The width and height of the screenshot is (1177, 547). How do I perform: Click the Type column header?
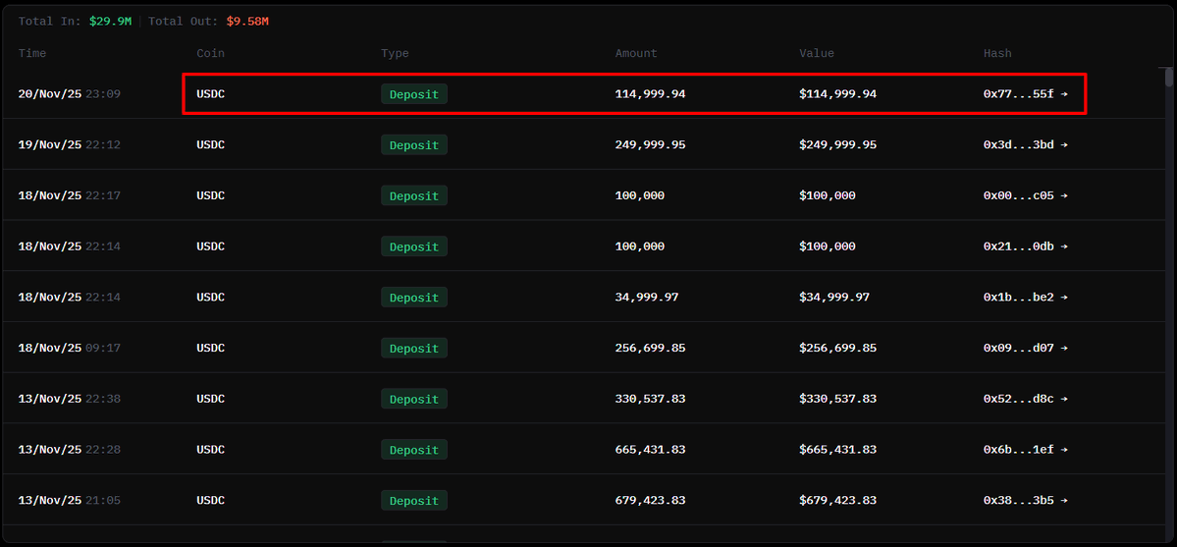click(395, 53)
